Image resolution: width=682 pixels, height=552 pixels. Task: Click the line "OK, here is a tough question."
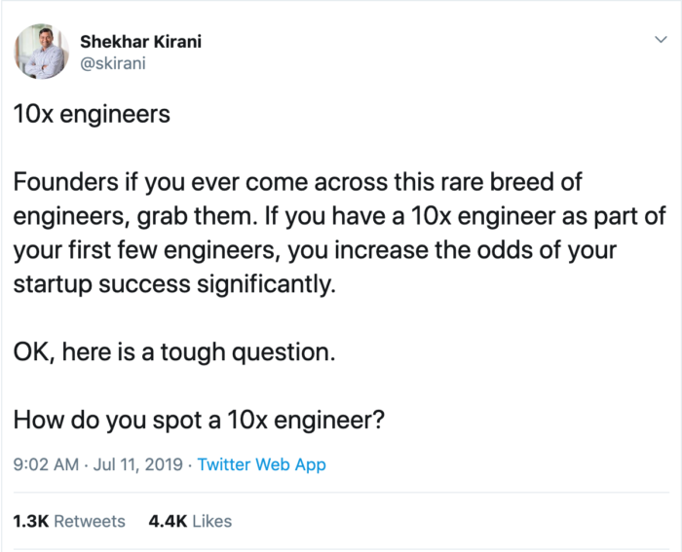(174, 351)
